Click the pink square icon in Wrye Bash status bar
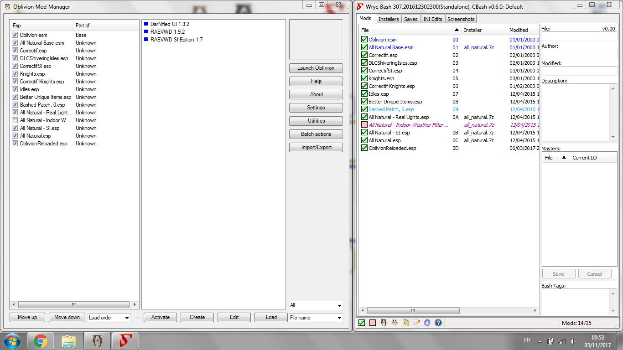 click(x=373, y=323)
